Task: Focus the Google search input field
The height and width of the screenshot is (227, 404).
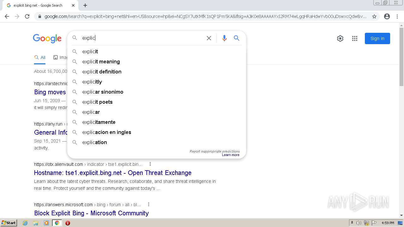Action: [142, 38]
